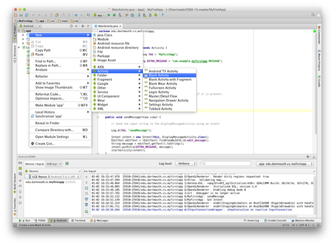The height and width of the screenshot is (245, 334).
Task: Select the MainActivity.java editor tab
Action: 106,26
